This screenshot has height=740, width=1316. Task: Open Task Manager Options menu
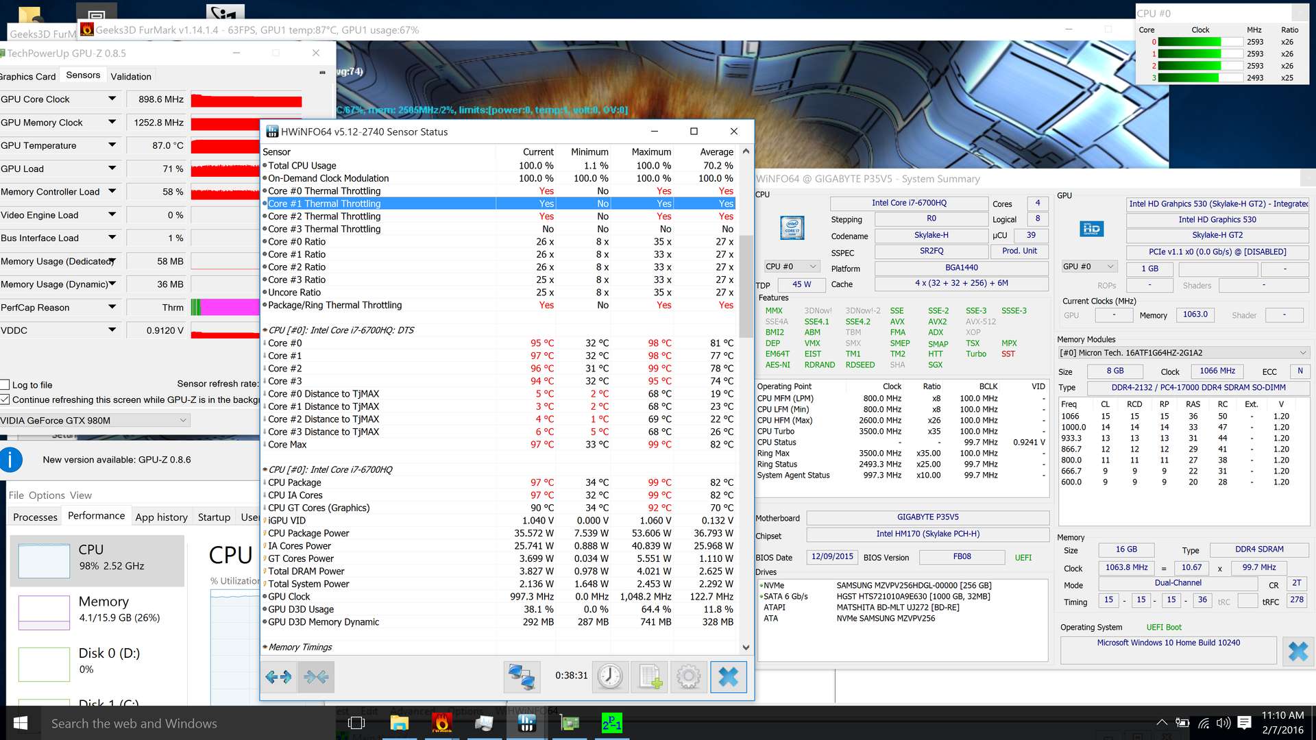47,495
